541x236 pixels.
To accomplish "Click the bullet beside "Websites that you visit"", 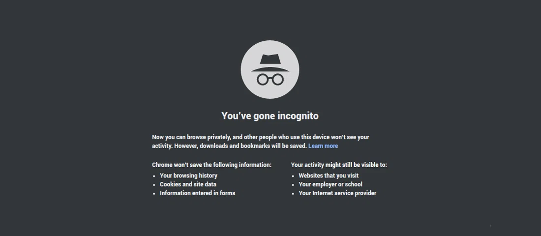I will (293, 176).
